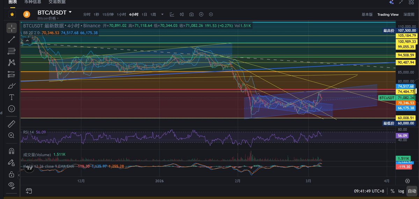Open the text annotation tool
Viewport: 419px width, 199px height.
point(12,97)
